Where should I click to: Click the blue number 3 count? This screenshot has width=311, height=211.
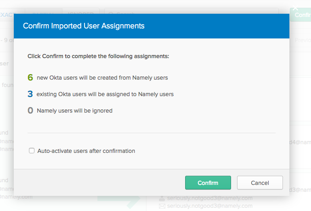pos(30,94)
